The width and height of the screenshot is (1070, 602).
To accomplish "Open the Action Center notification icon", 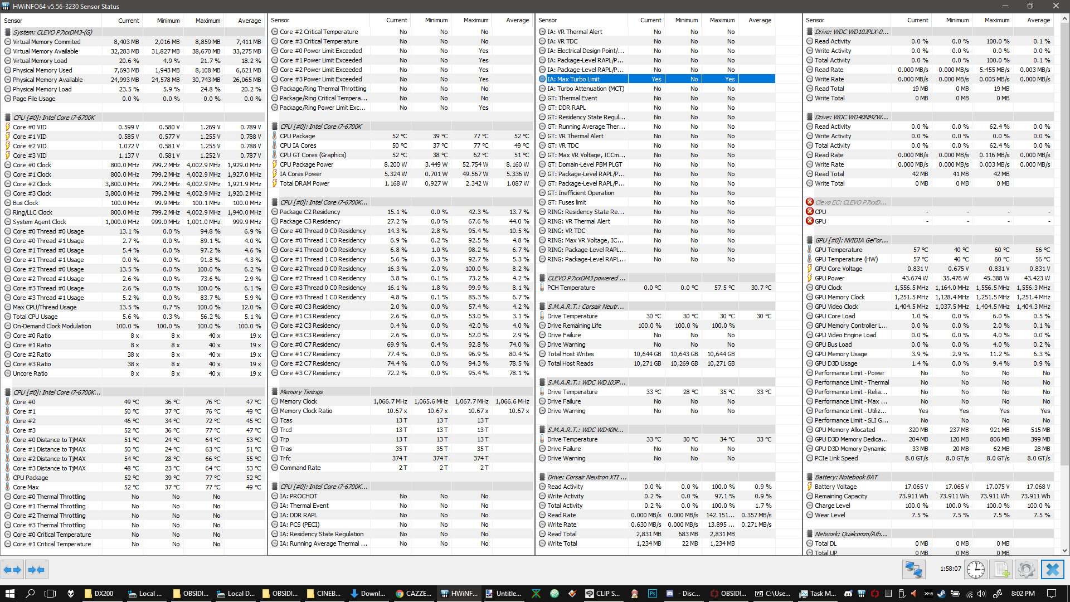I will 1052,594.
